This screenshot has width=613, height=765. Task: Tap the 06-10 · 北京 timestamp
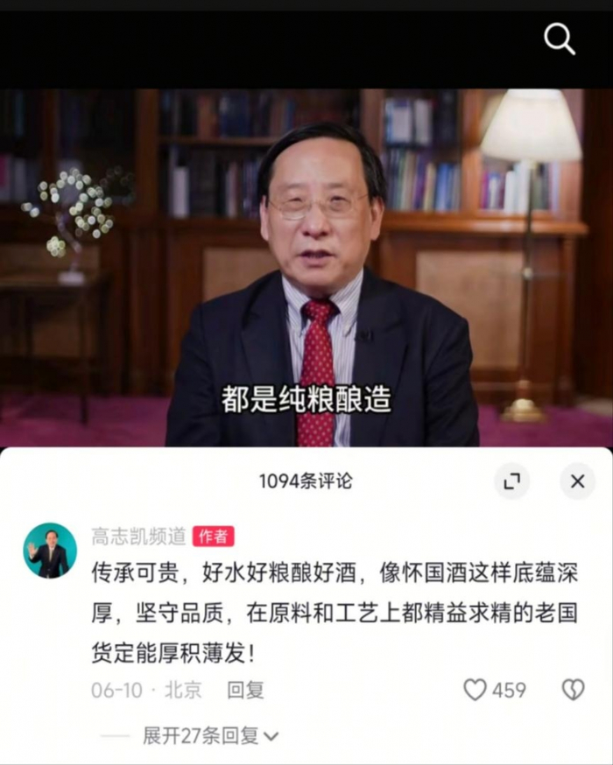(x=146, y=690)
